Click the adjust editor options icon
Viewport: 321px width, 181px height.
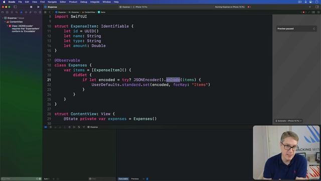313,12
